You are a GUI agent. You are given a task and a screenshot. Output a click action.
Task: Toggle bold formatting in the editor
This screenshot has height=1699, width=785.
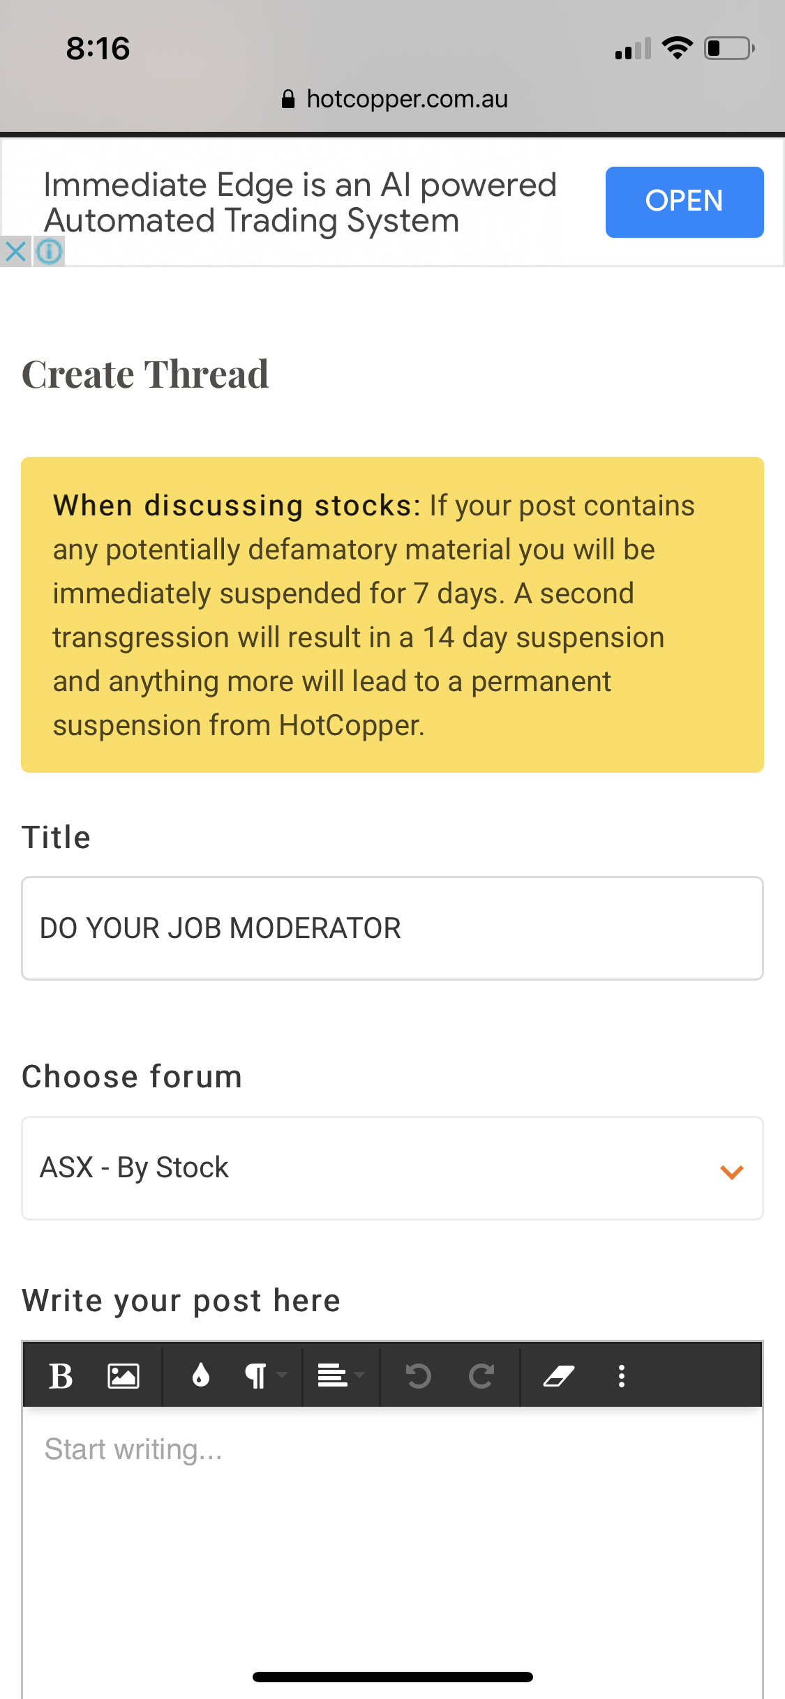pyautogui.click(x=61, y=1377)
